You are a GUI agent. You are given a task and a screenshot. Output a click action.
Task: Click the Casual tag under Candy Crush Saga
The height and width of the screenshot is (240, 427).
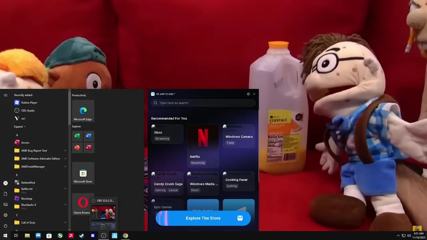tap(173, 190)
